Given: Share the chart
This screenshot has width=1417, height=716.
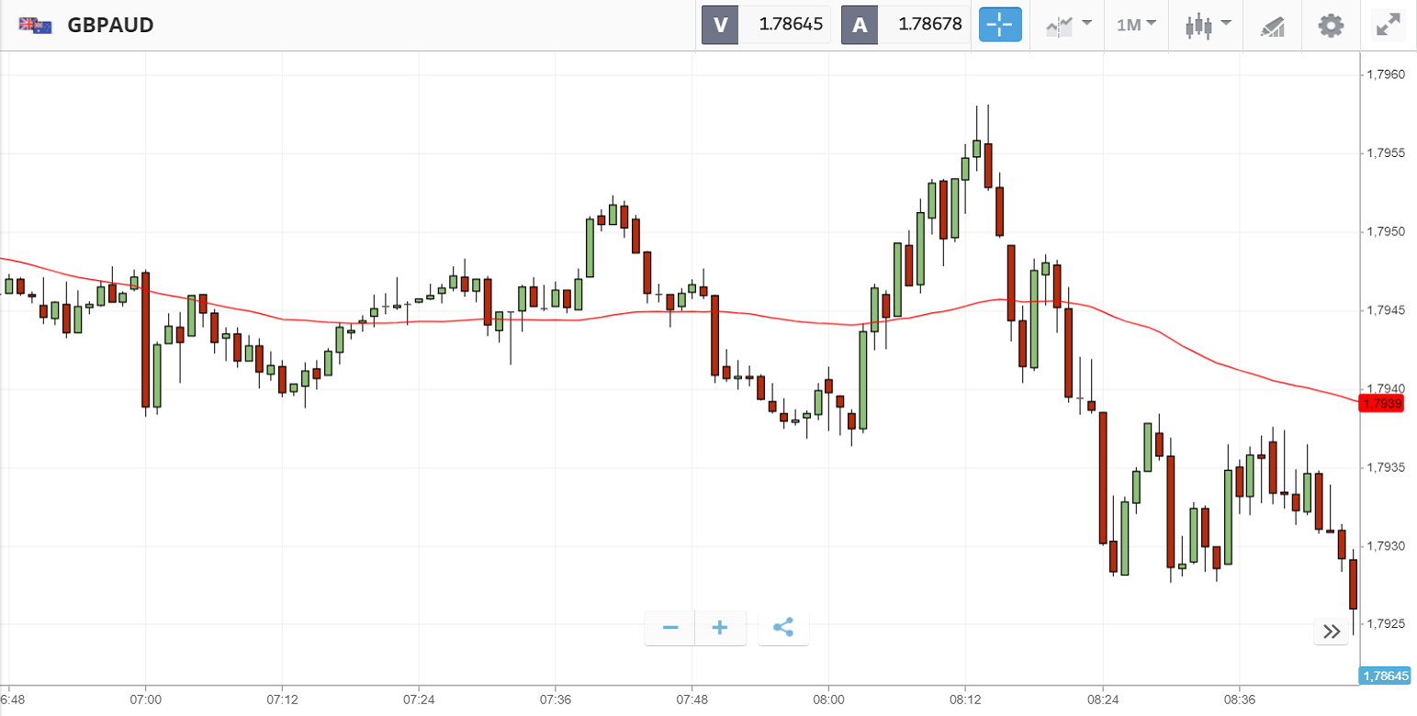Looking at the screenshot, I should (x=783, y=628).
